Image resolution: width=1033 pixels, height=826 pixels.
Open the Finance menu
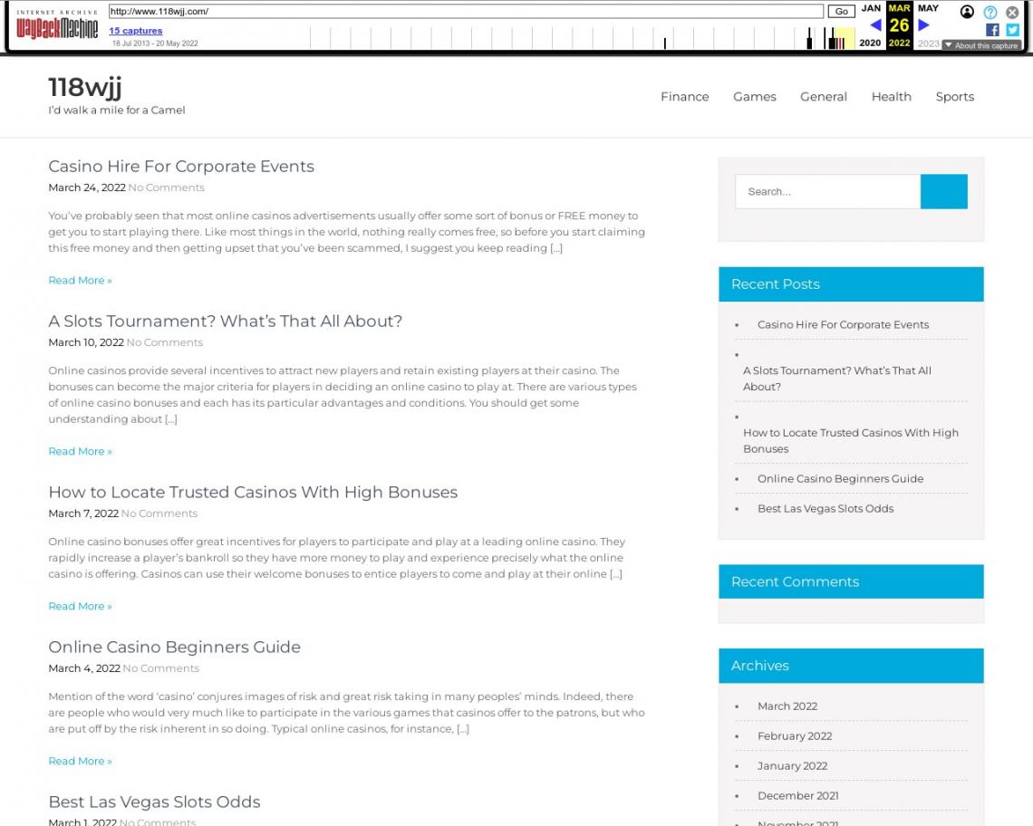point(684,97)
